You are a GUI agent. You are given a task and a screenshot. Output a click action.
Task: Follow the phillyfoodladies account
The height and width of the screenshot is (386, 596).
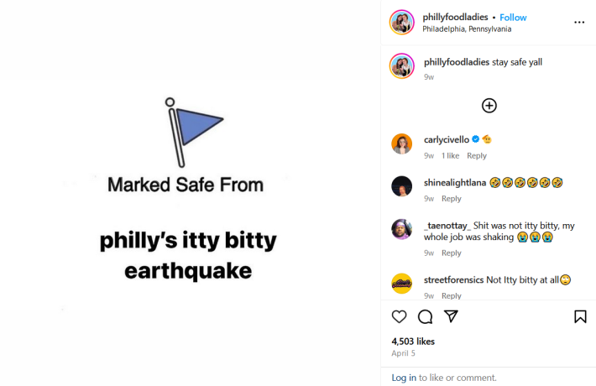[513, 17]
